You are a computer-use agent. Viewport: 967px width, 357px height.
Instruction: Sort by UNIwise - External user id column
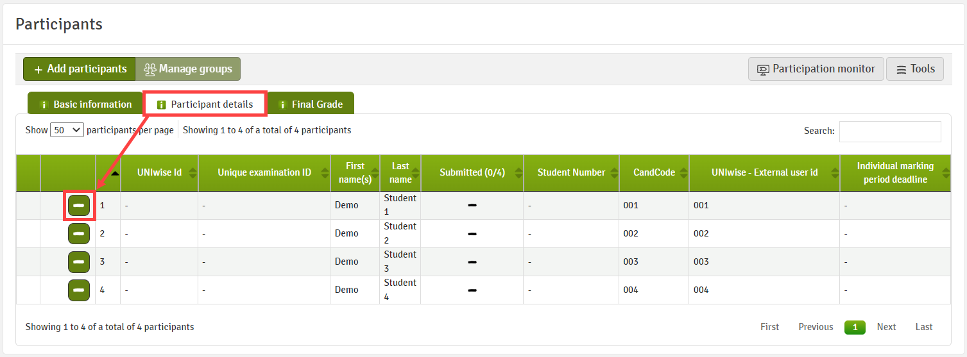(x=764, y=172)
